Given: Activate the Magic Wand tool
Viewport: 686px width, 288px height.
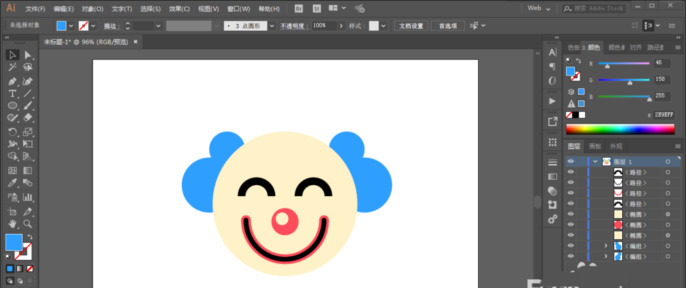Looking at the screenshot, I should (x=12, y=67).
